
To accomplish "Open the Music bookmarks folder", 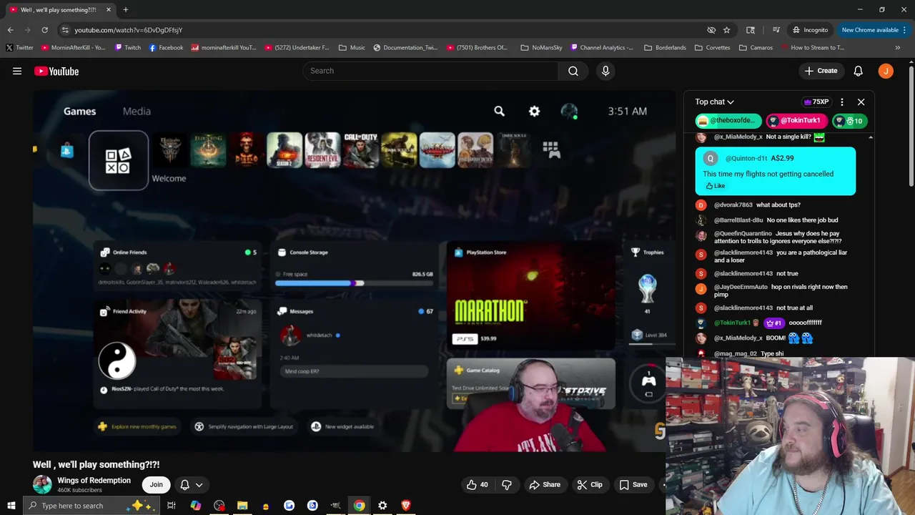I will coord(352,48).
